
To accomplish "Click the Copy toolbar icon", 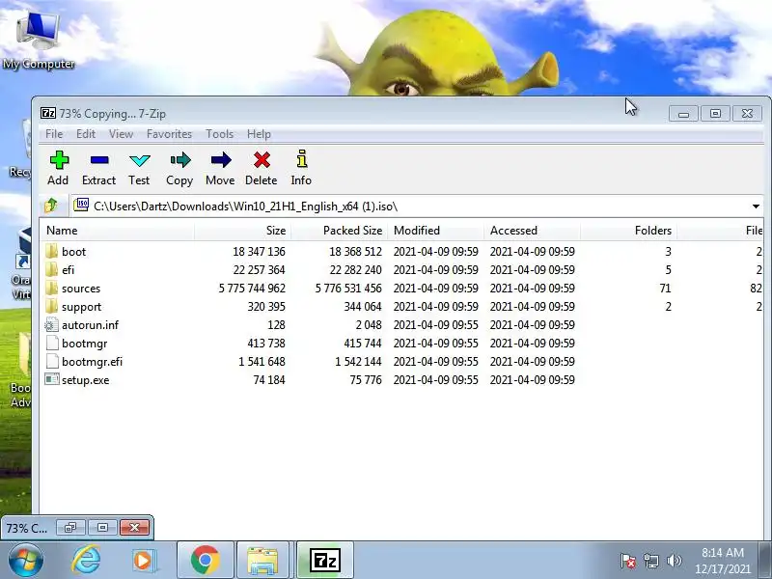I will point(179,160).
